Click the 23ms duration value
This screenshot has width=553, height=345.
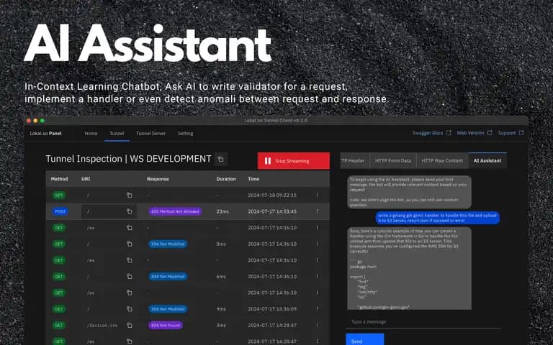[222, 211]
